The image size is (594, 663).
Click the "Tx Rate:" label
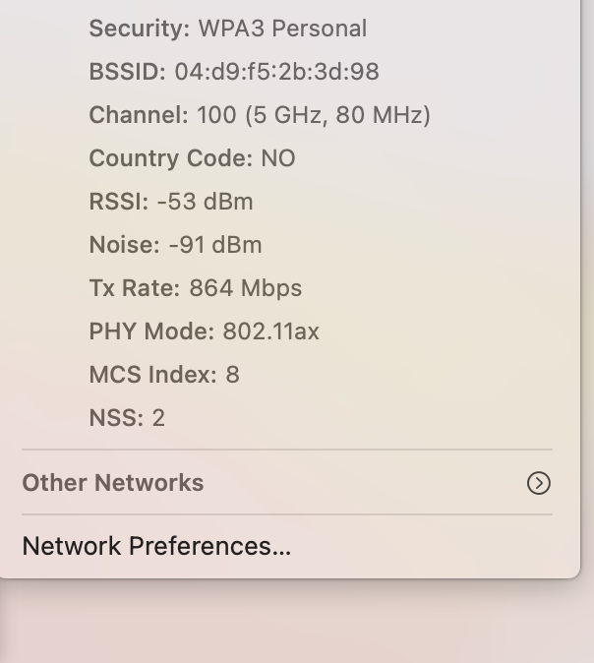(135, 288)
